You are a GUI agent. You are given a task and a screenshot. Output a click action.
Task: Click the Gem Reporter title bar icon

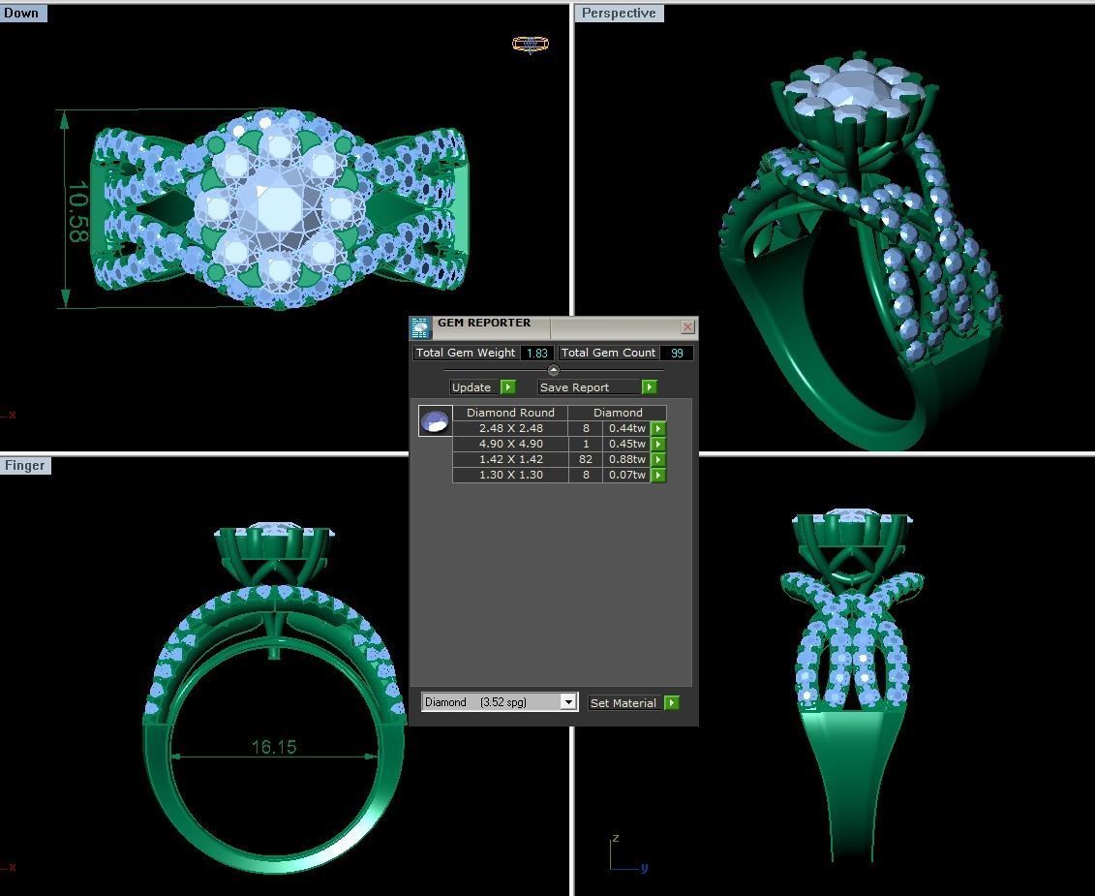coord(419,327)
